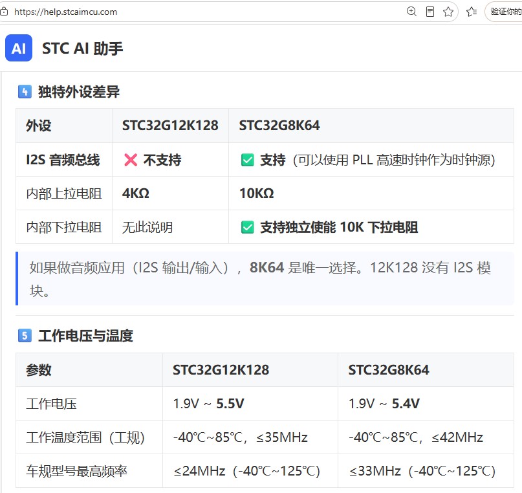Click the 4KΩ value cell

pos(135,193)
